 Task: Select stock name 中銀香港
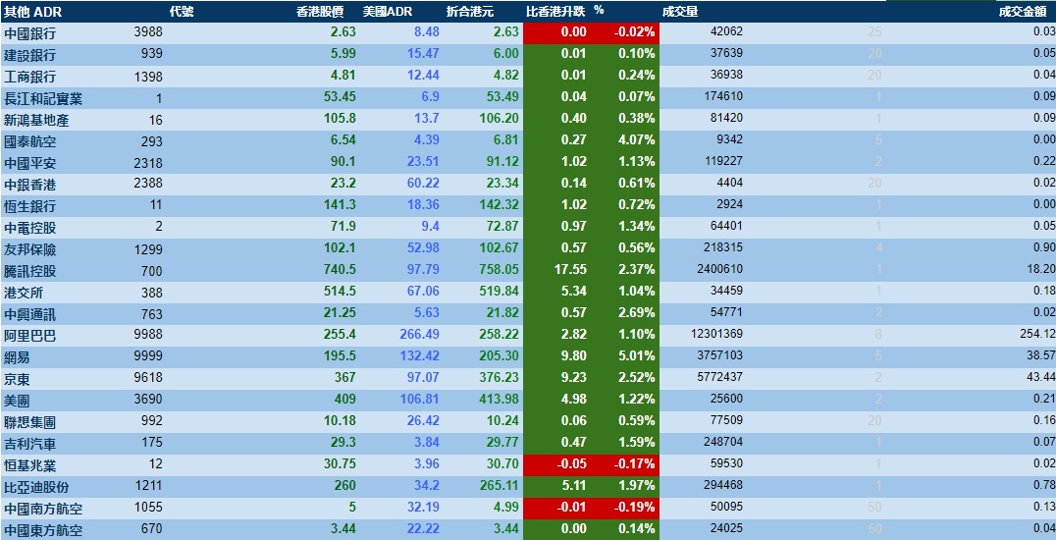(x=29, y=185)
